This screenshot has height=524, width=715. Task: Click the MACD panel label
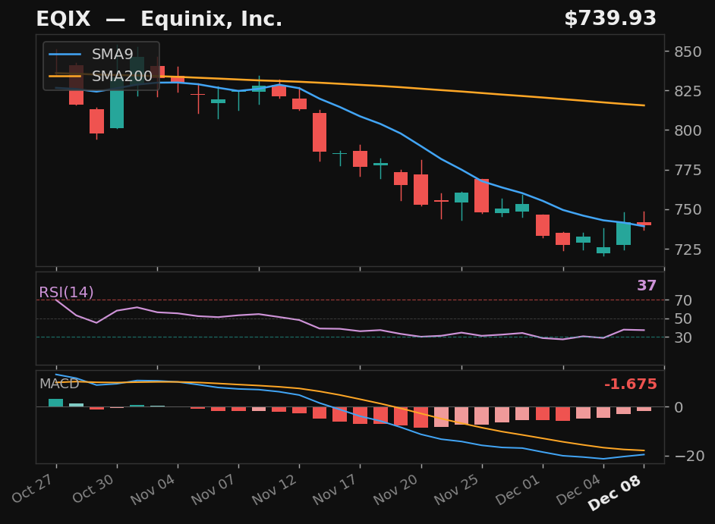click(59, 384)
